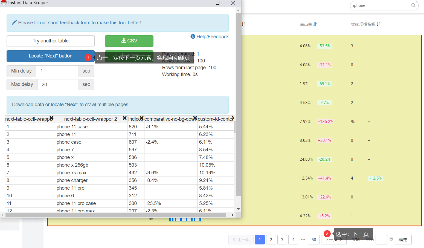Click the 确定 confirm page jump button
This screenshot has width=424, height=248.
click(403, 240)
